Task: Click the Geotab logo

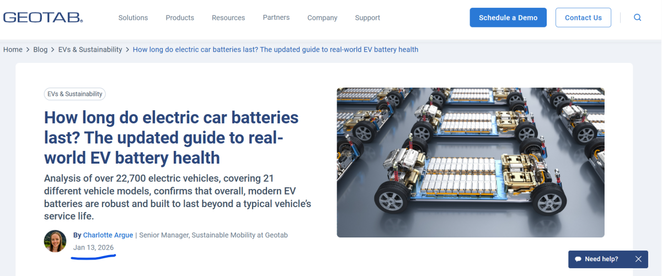Action: [43, 18]
